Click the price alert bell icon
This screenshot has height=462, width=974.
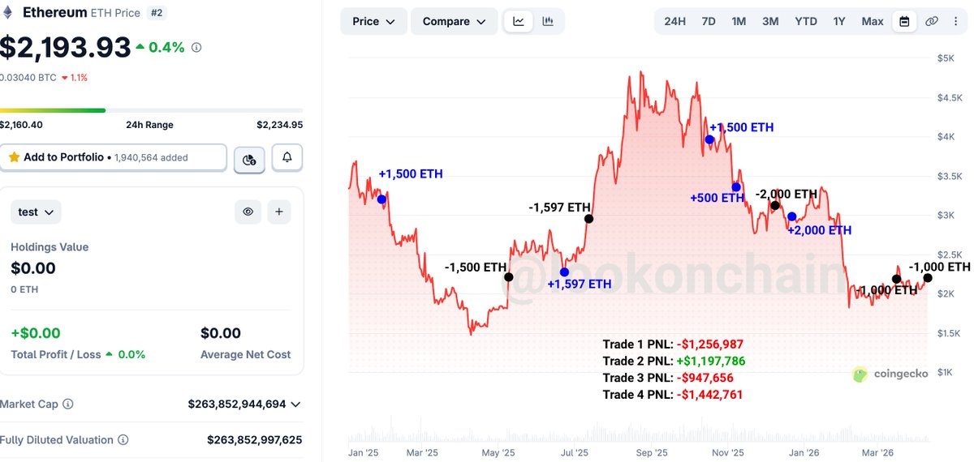(287, 158)
